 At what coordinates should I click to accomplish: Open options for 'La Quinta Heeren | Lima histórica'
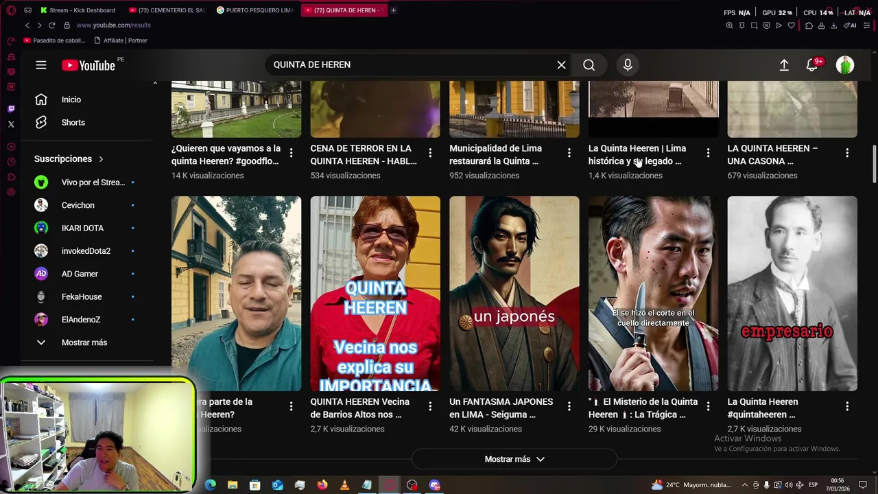[708, 152]
